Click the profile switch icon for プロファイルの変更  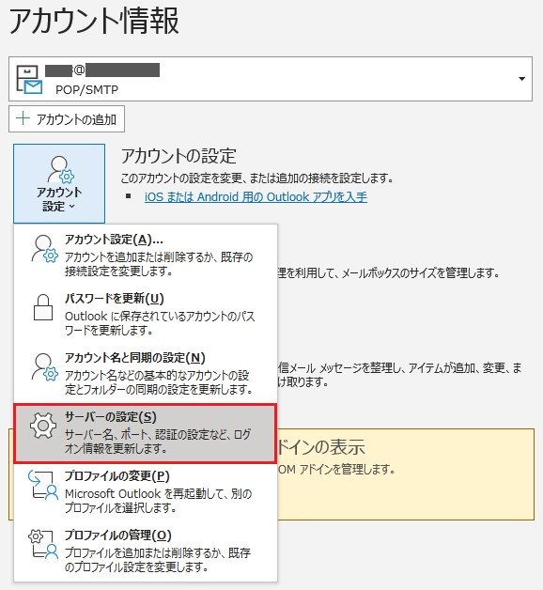[x=43, y=486]
